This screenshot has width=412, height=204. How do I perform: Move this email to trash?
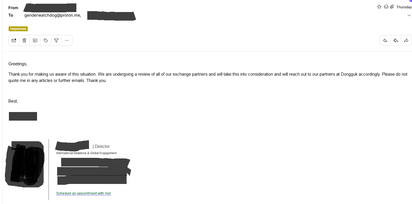24,40
